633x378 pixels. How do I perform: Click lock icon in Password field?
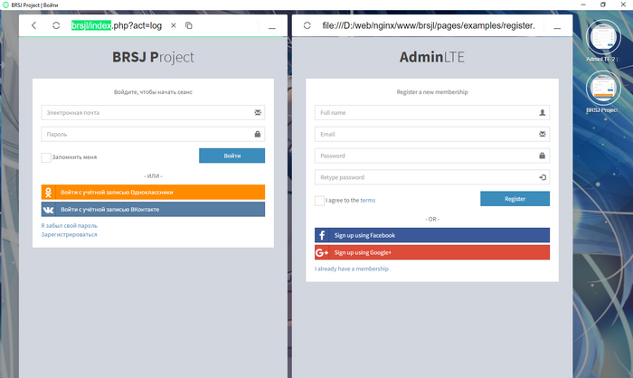543,156
